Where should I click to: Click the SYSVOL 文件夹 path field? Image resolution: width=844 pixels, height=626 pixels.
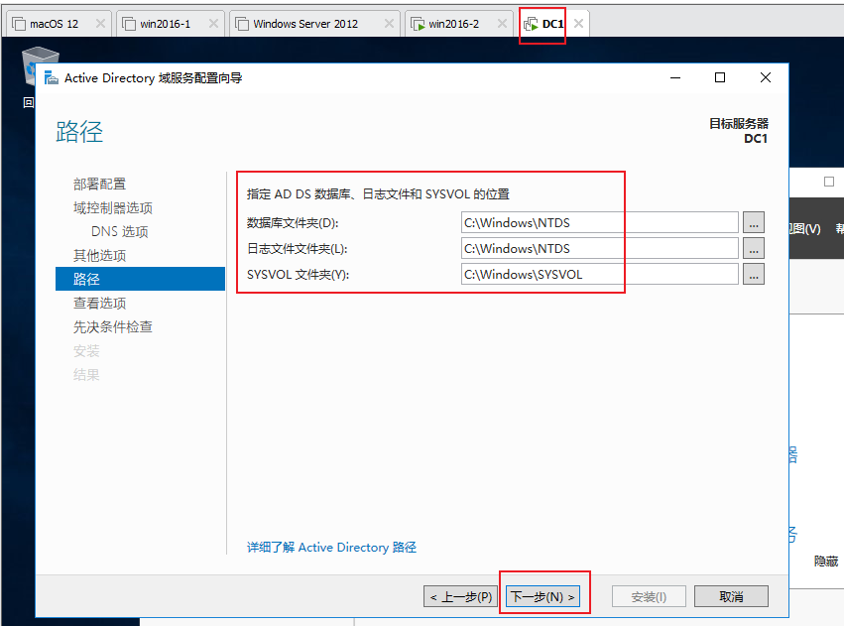[600, 274]
